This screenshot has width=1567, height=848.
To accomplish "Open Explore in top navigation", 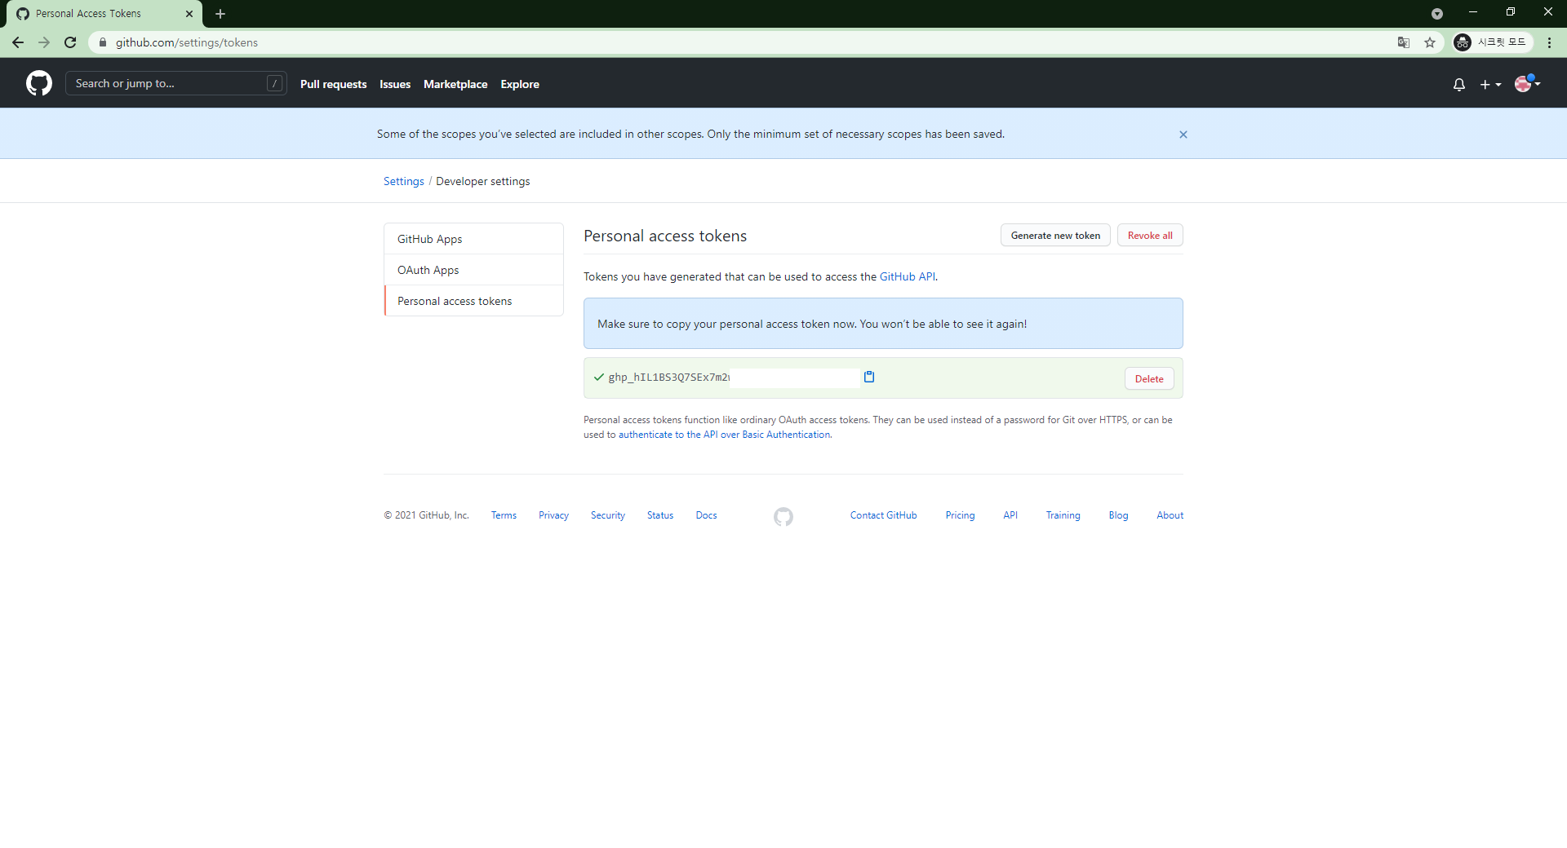I will click(x=520, y=84).
